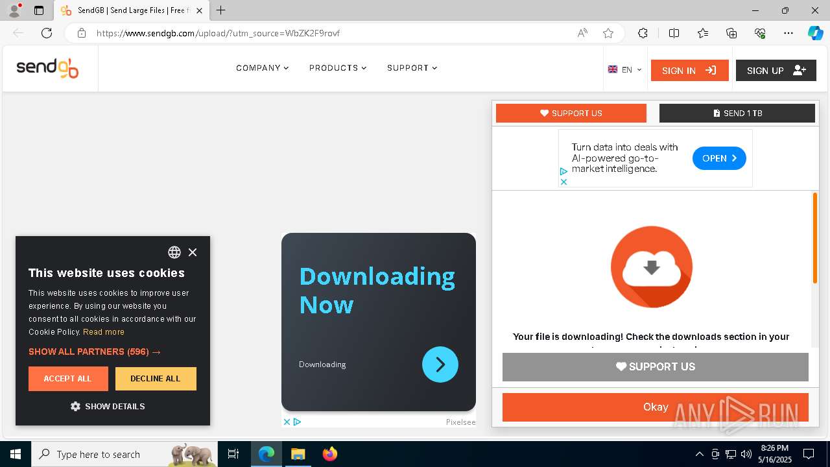Close the SendGB browser tab
Screen dimensions: 830x467
point(199,10)
